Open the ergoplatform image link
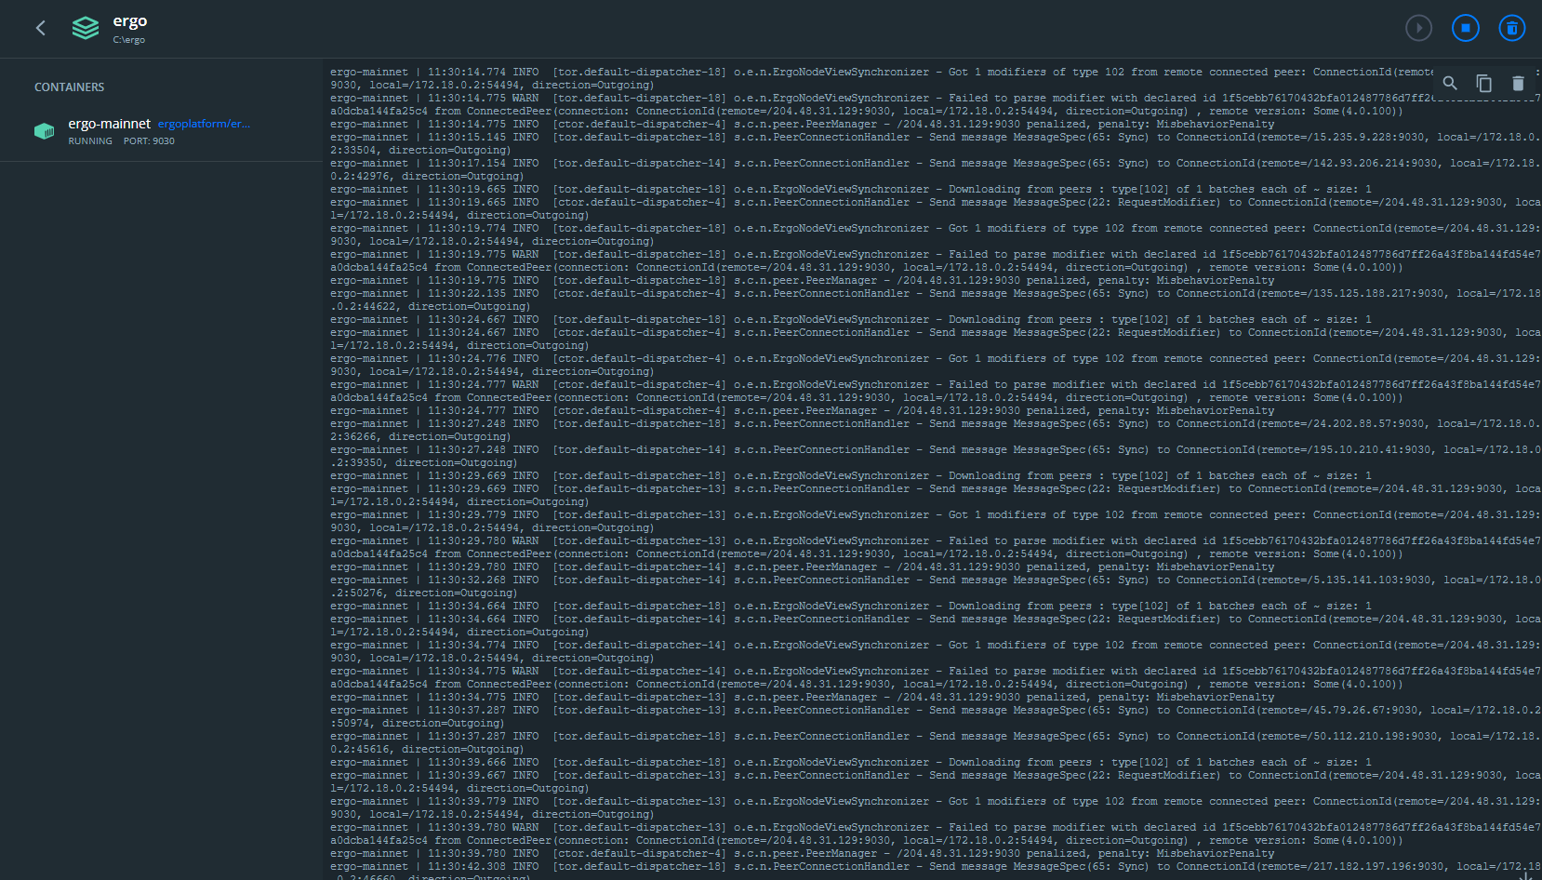Image resolution: width=1542 pixels, height=880 pixels. [x=204, y=124]
